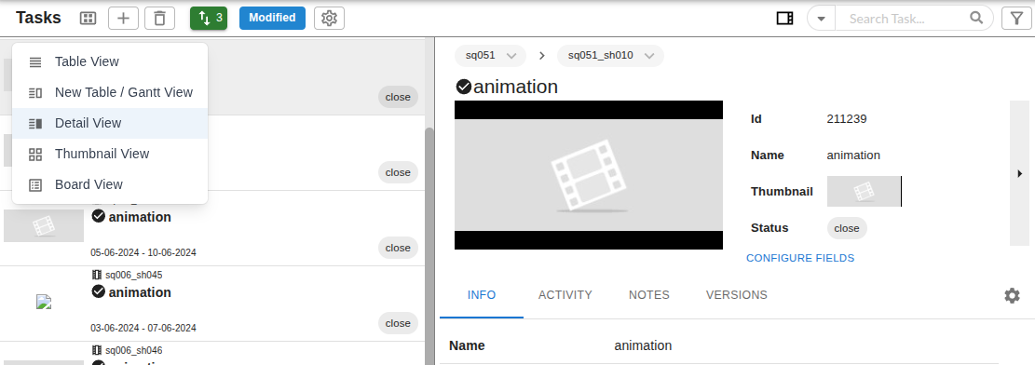Screen dimensions: 1035x365
Task: Expand the search options dropdown arrow
Action: [821, 19]
